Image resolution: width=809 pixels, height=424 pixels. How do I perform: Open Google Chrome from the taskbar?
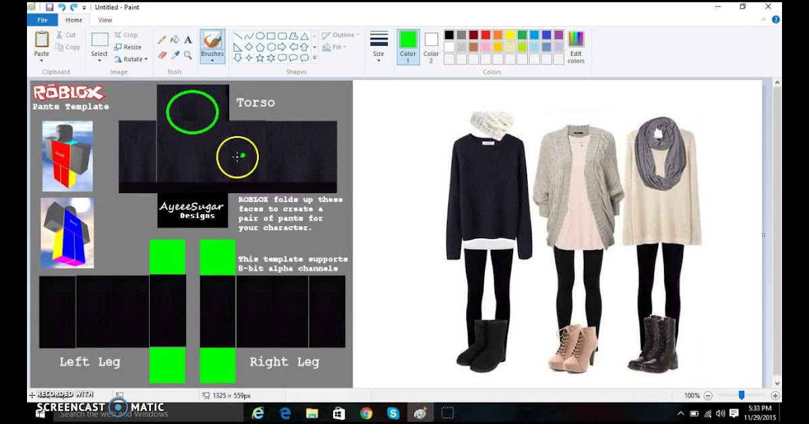click(366, 413)
